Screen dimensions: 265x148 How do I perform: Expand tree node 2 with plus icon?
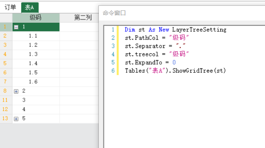pos(16,91)
